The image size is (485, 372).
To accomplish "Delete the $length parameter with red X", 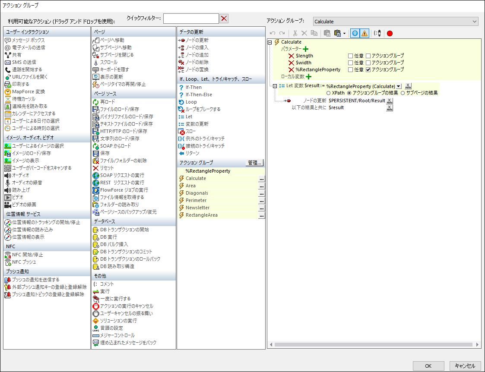I will click(291, 56).
